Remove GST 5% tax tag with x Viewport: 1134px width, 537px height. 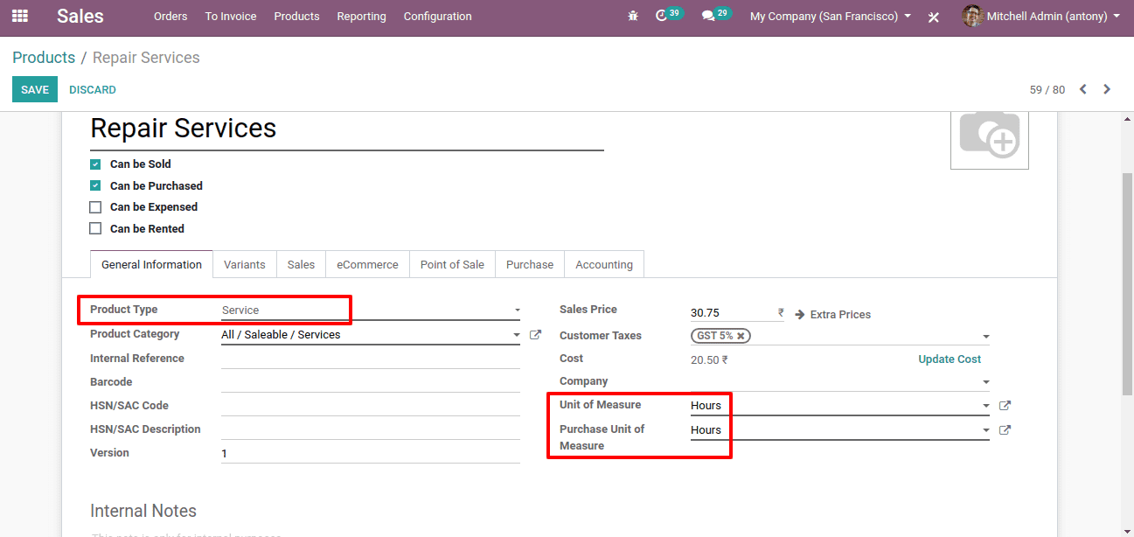point(741,336)
